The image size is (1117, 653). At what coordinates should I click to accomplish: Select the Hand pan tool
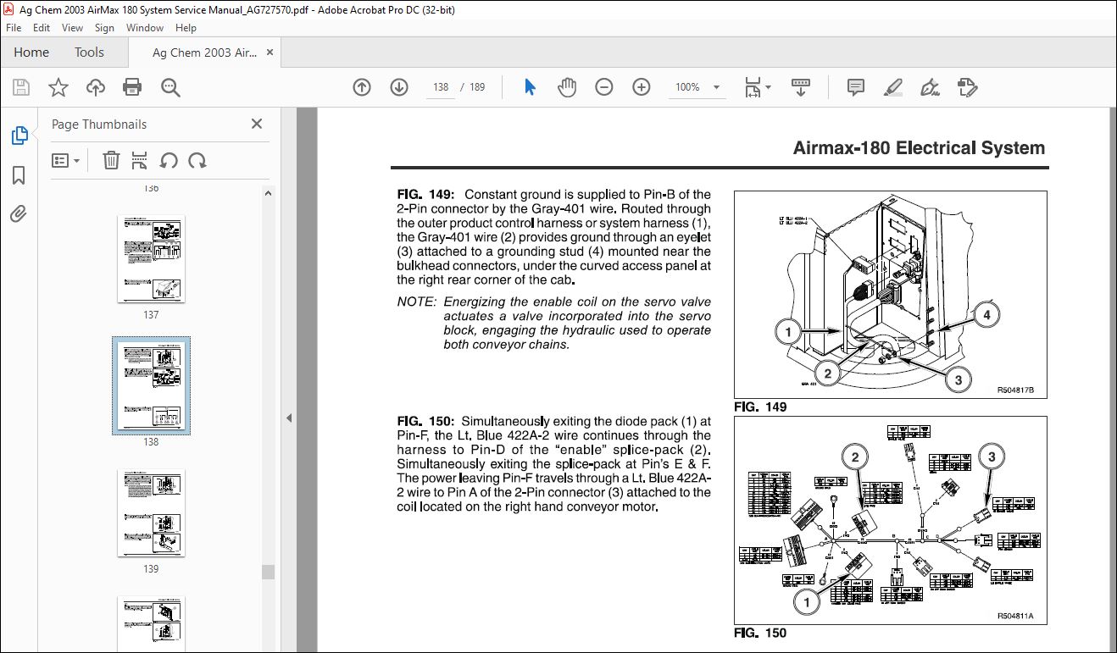567,87
